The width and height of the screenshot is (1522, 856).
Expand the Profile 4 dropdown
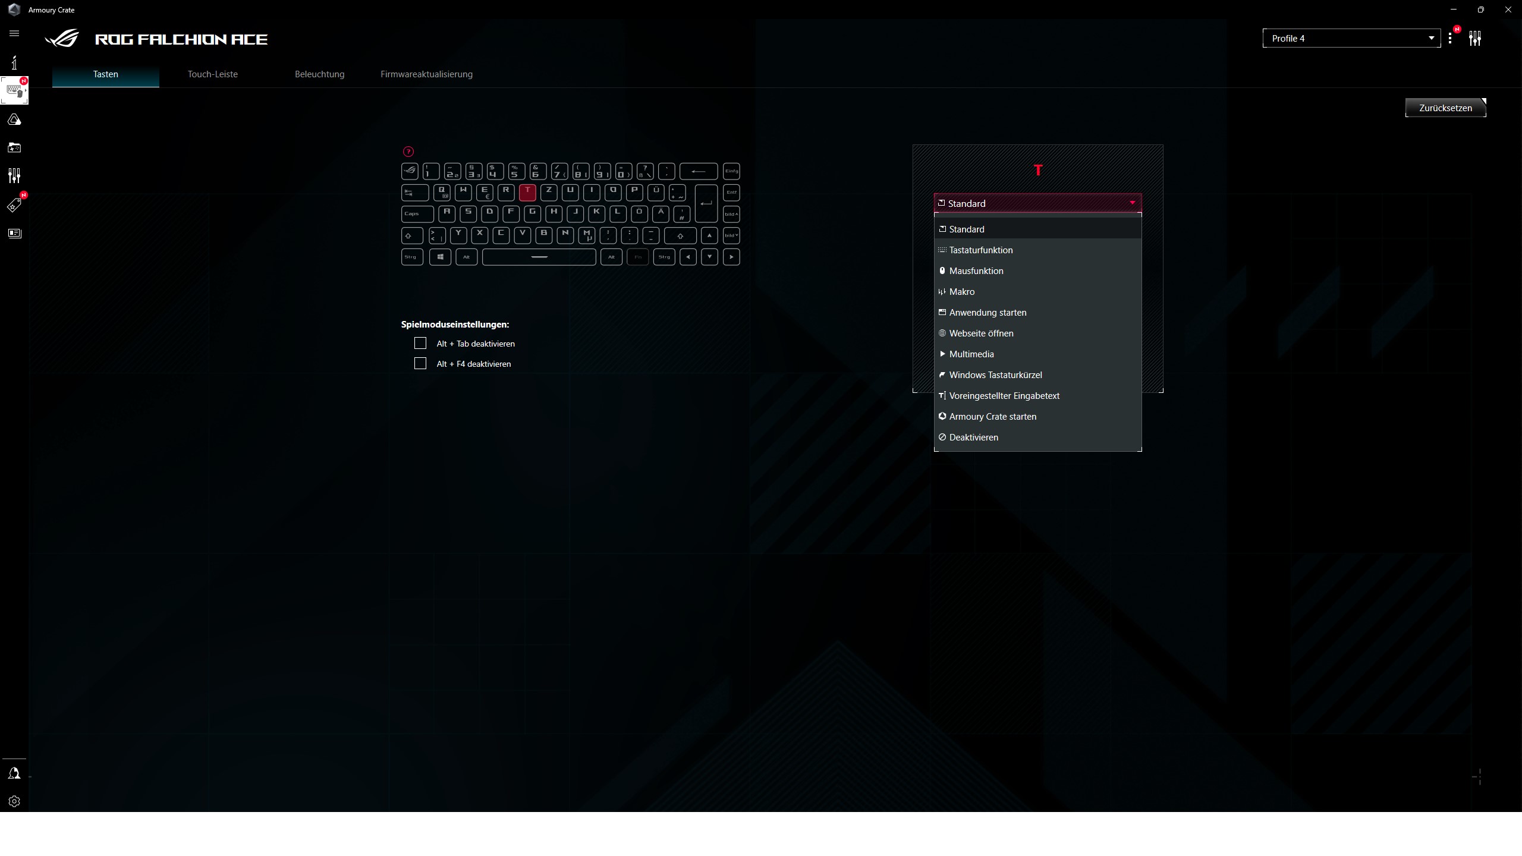(1351, 39)
